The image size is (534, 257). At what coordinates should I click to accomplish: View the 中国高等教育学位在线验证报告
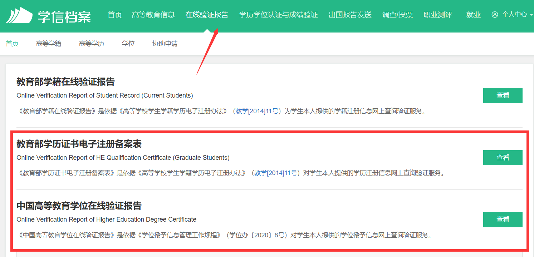503,219
